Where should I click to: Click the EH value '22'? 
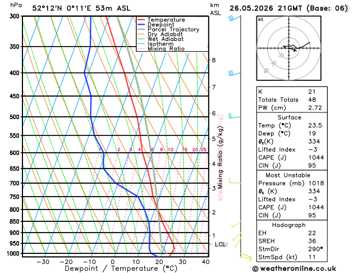312,233
